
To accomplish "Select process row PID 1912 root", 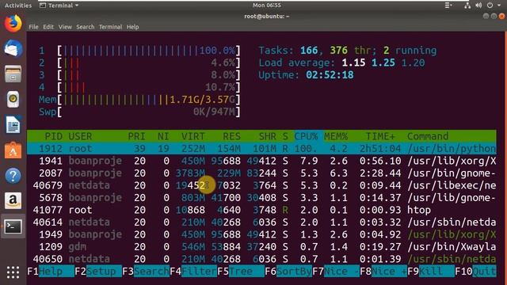I will [x=261, y=149].
